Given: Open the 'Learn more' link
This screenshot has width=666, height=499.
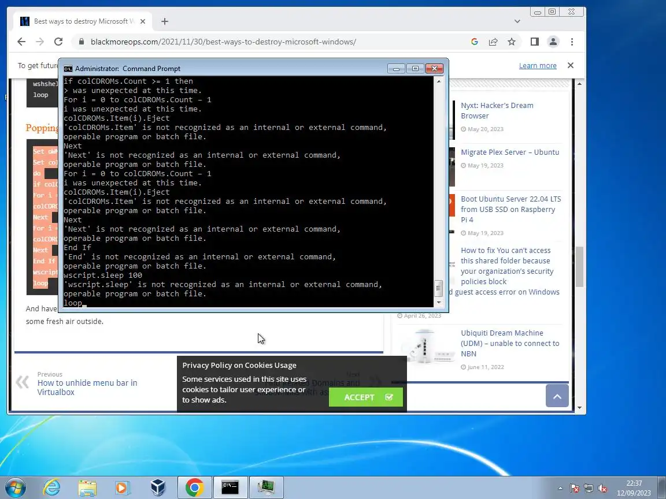Looking at the screenshot, I should [x=537, y=66].
